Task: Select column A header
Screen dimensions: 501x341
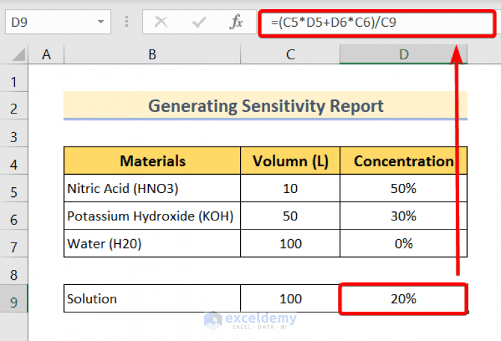Action: (x=46, y=54)
